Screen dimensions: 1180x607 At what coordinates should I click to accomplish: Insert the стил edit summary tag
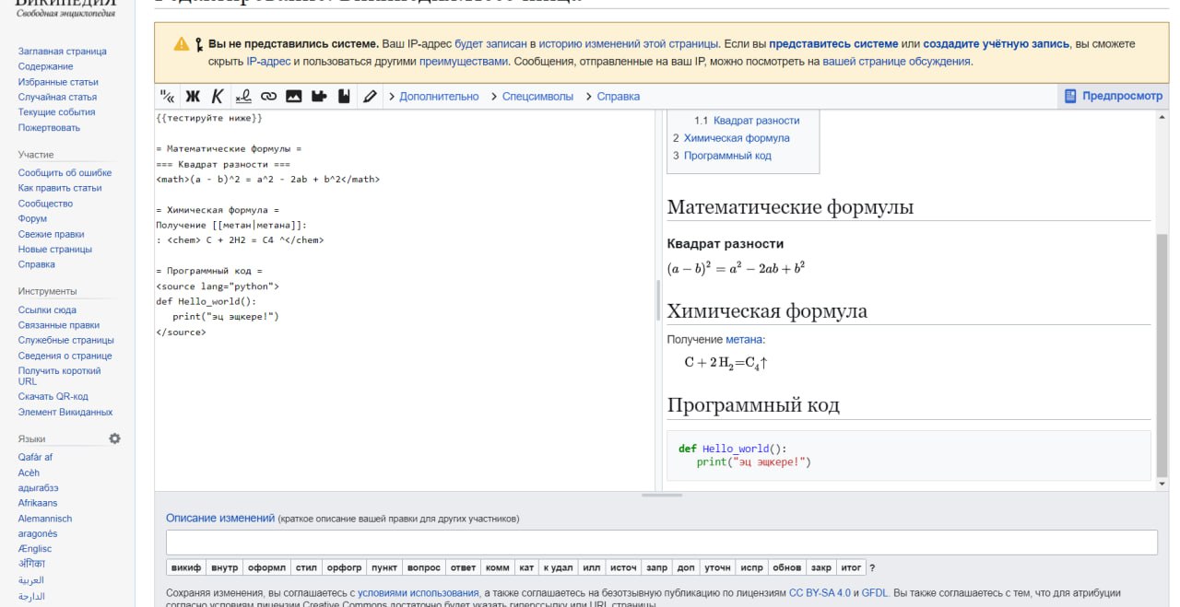click(x=306, y=567)
